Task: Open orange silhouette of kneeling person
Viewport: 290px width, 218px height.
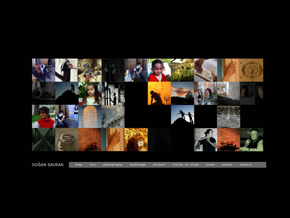Action: point(159,93)
